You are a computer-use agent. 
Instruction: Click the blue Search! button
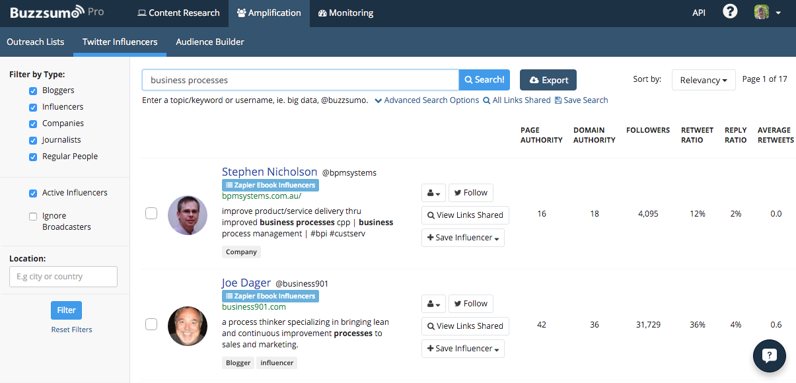coord(484,80)
